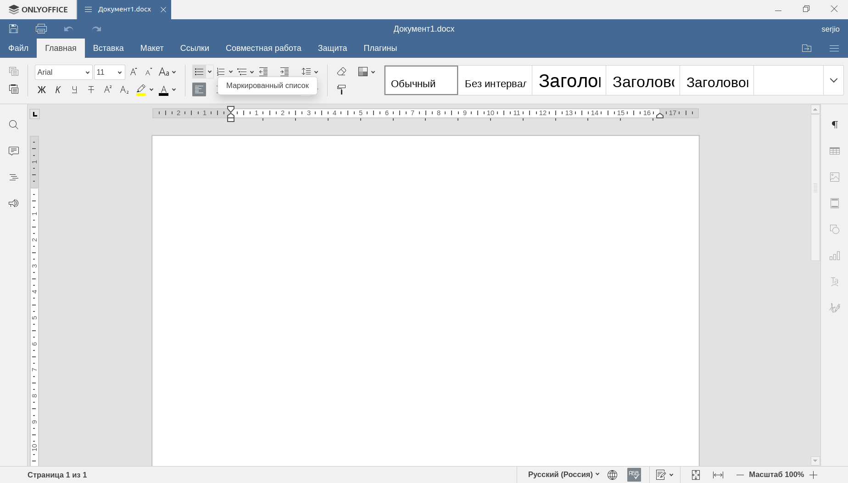The width and height of the screenshot is (848, 483).
Task: Select the Обычный style
Action: (x=421, y=80)
